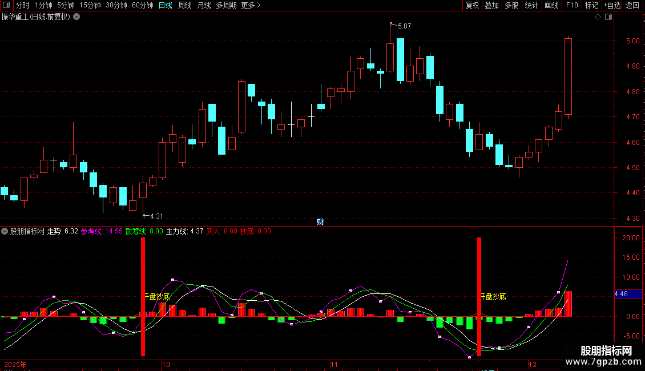Screen dimensions: 645x371
Task: Click the 走势: 6.32 indicator value
Action: tap(63, 231)
